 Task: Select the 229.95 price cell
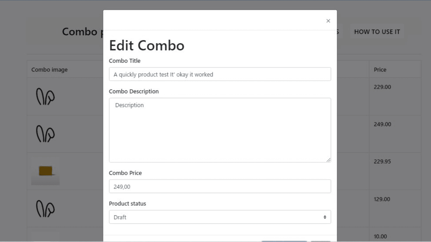coord(382,162)
